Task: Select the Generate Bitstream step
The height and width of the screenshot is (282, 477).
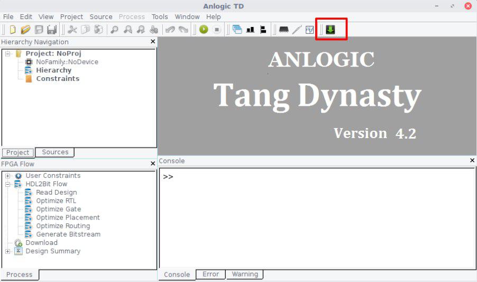Action: [68, 234]
